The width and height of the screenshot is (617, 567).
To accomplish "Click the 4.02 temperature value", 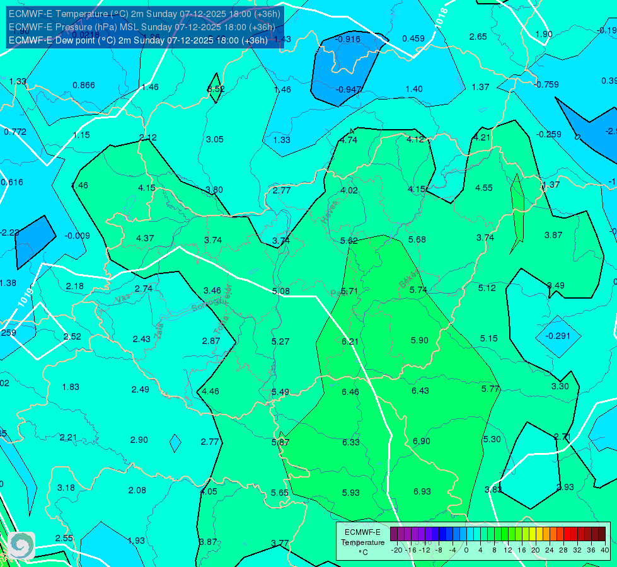I will (x=349, y=190).
